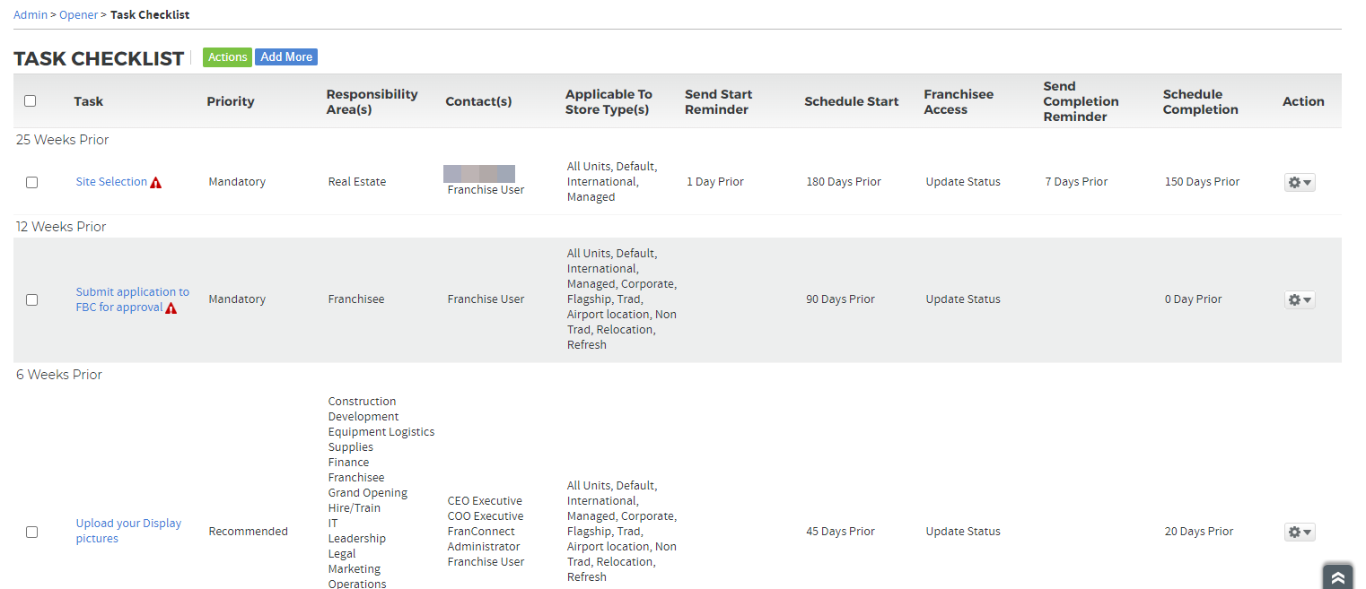Click the Send Start Reminder header
The image size is (1366, 589).
718,101
